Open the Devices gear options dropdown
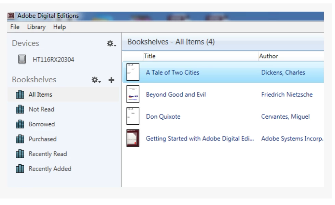 tap(111, 43)
